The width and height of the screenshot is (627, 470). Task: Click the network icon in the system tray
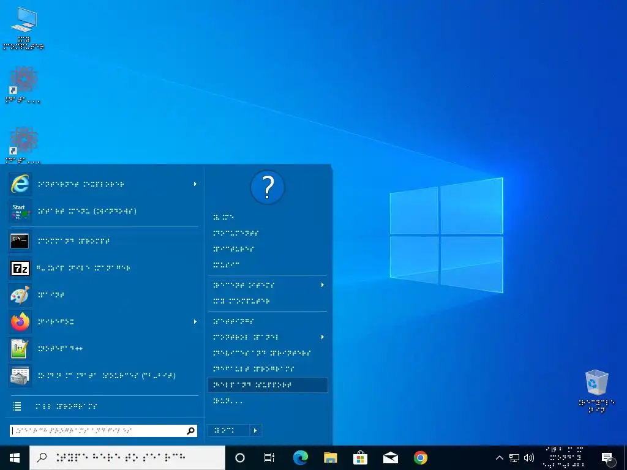(514, 458)
